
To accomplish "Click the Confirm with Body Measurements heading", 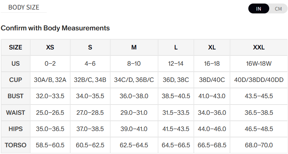I will 55,28.
